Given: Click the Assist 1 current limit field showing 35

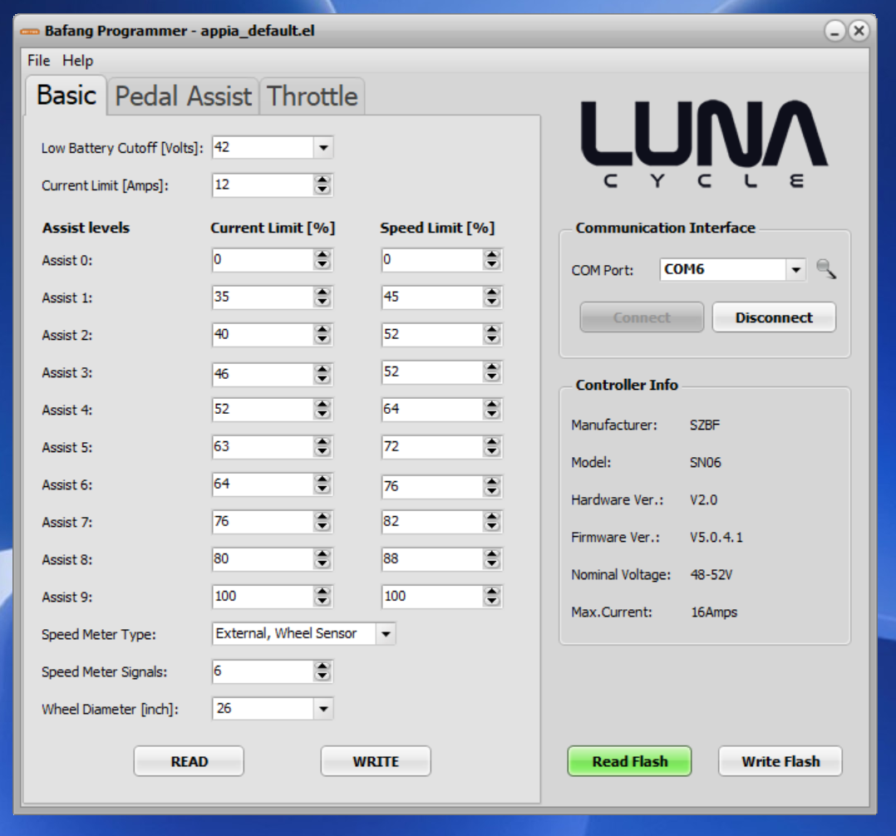Looking at the screenshot, I should (x=263, y=298).
